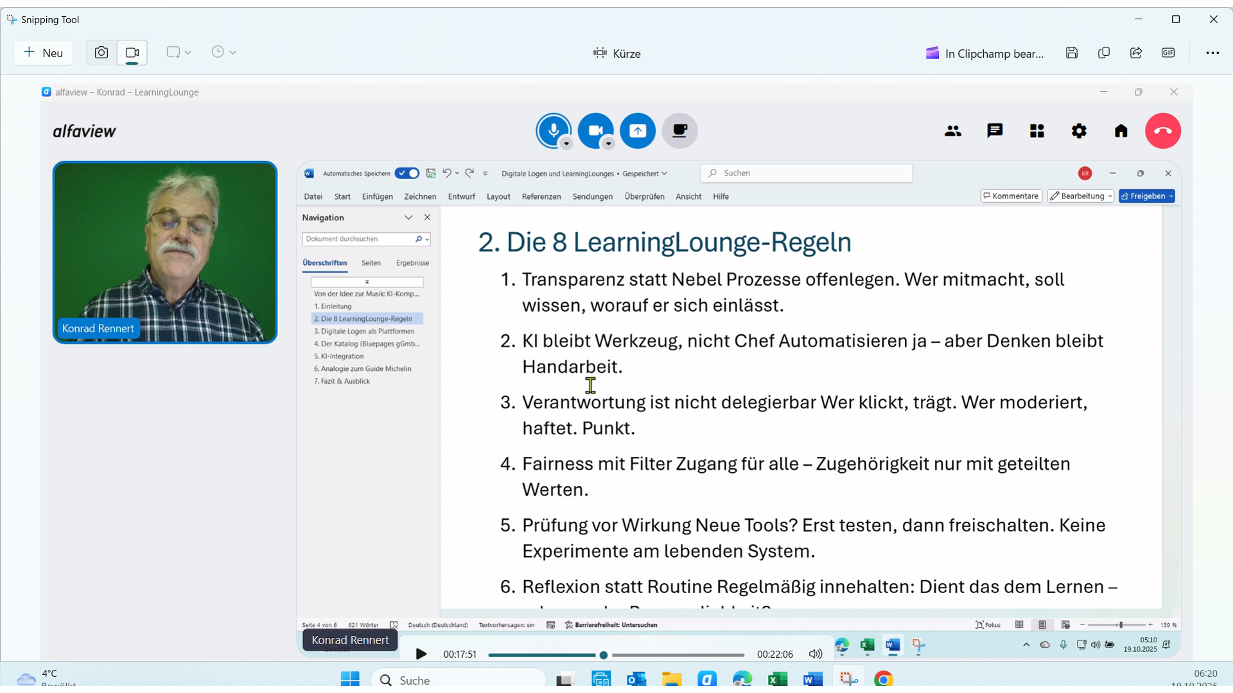
Task: Click the Snipping Tool save icon
Action: [1071, 53]
